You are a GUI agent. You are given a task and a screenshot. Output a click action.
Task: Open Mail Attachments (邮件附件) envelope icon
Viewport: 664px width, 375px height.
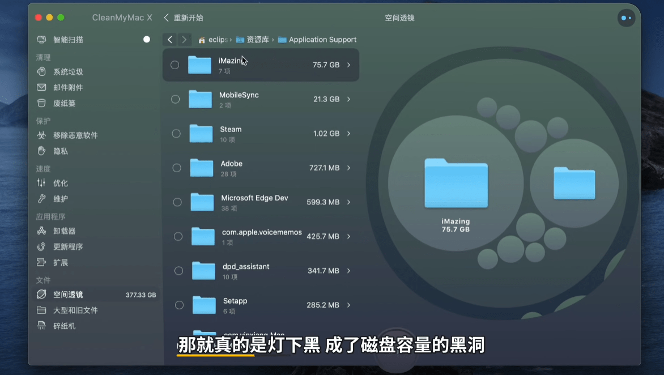click(41, 87)
